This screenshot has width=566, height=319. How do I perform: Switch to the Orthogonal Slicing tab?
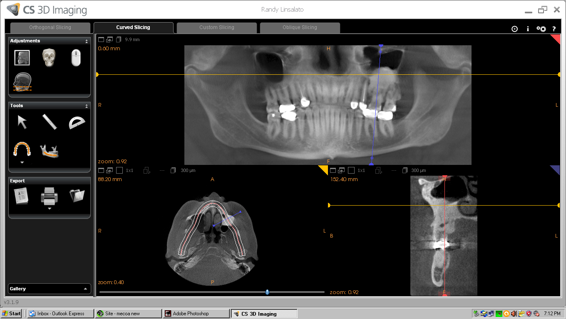[50, 27]
